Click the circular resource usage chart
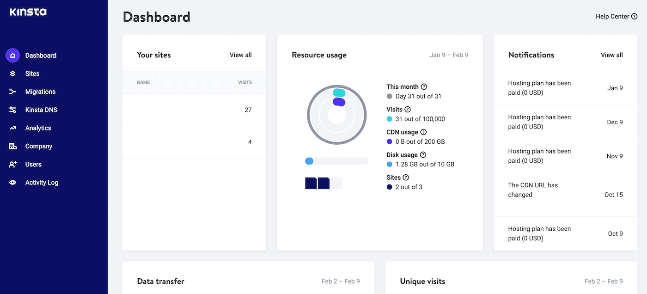The image size is (647, 294). (x=337, y=114)
